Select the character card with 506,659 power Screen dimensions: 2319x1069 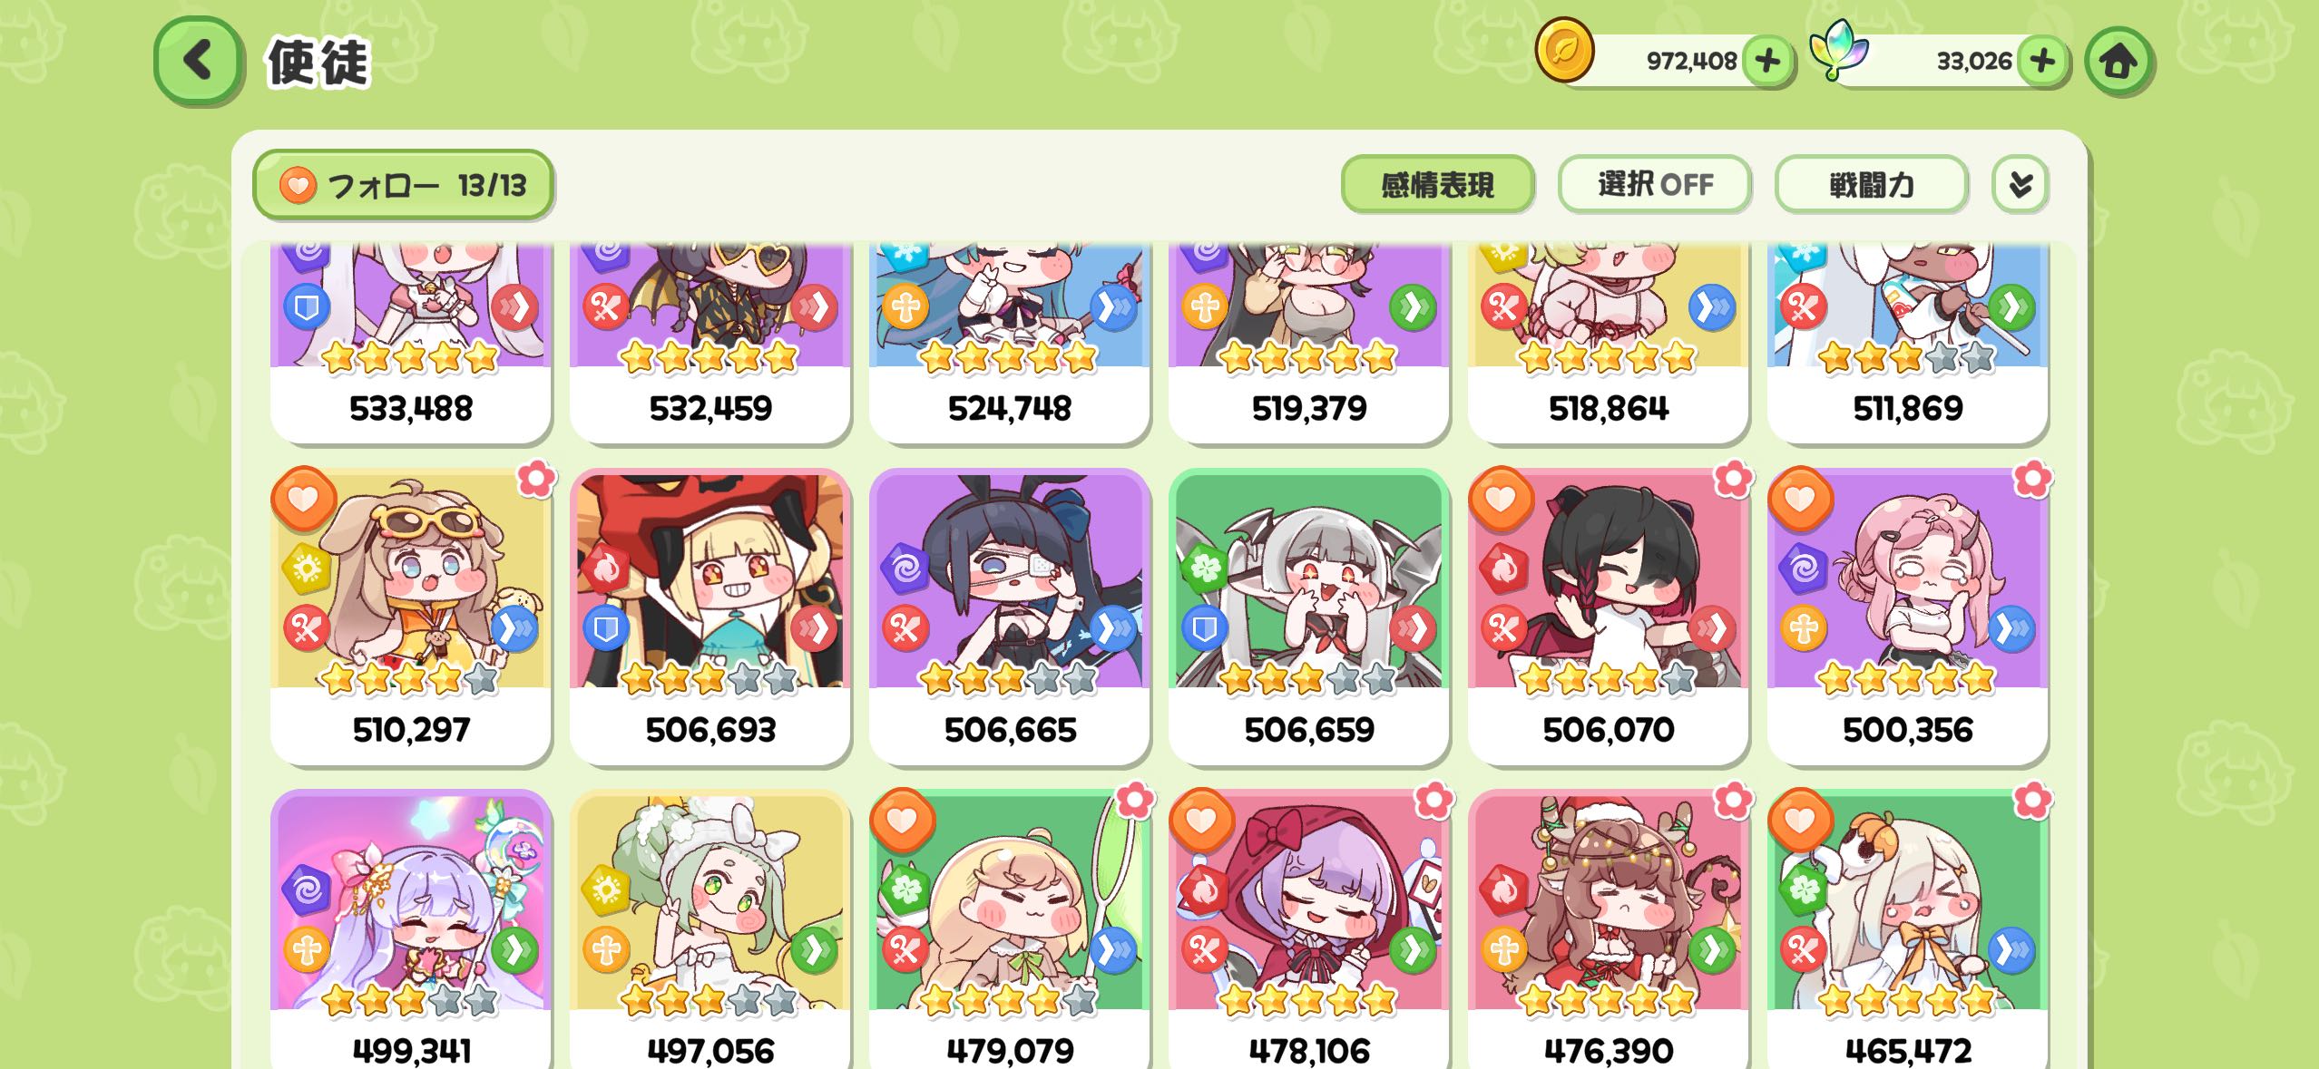(x=1309, y=617)
